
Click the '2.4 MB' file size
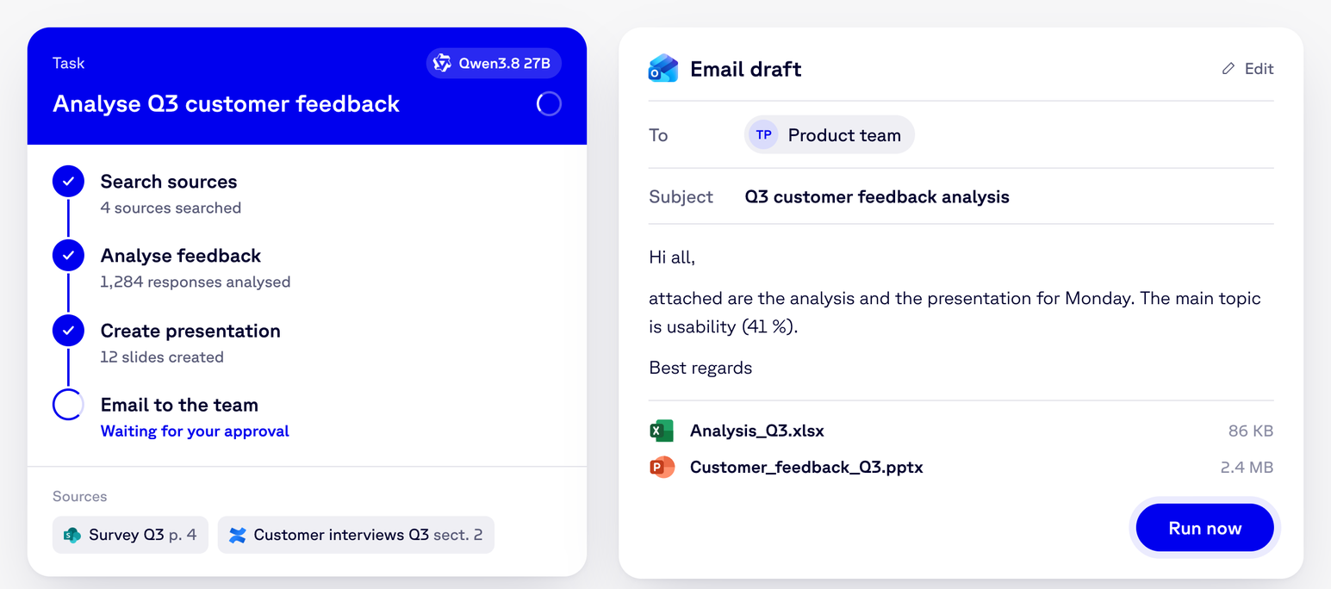tap(1247, 468)
